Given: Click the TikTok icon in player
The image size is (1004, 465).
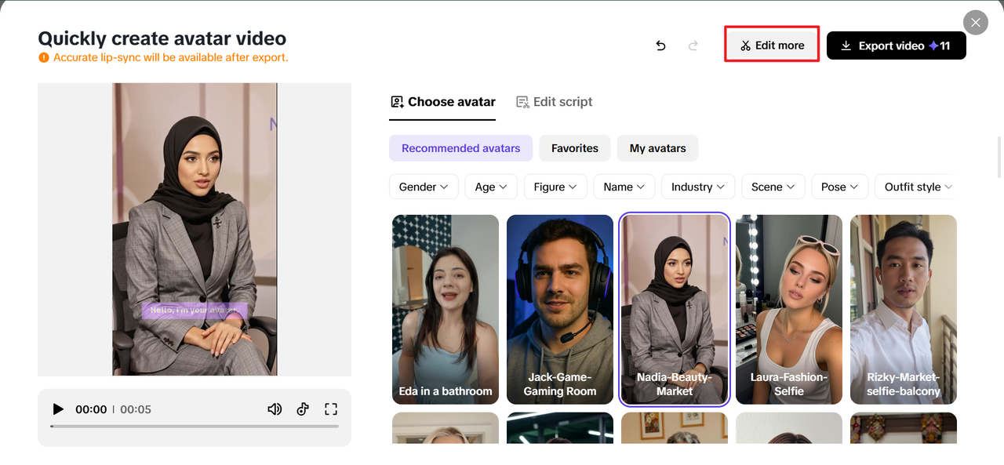Looking at the screenshot, I should [303, 409].
